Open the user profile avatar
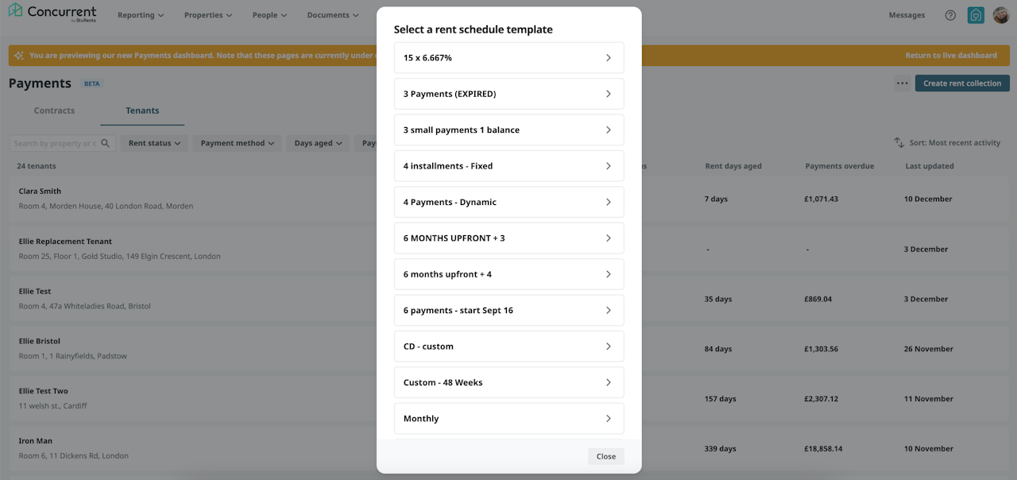This screenshot has height=480, width=1017. coord(1000,15)
